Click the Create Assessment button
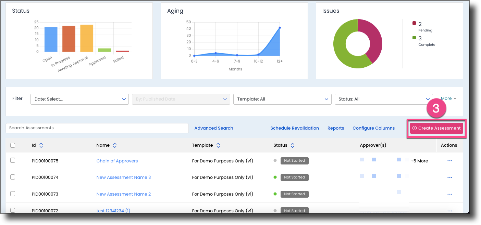 pyautogui.click(x=436, y=128)
